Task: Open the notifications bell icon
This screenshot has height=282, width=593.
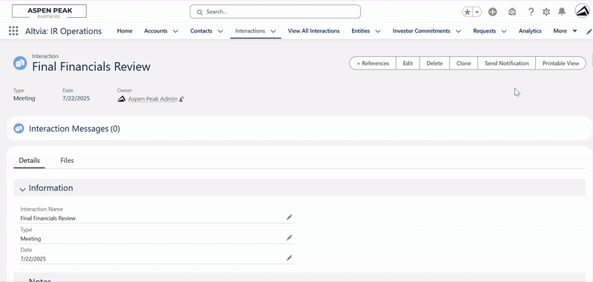Action: click(562, 12)
